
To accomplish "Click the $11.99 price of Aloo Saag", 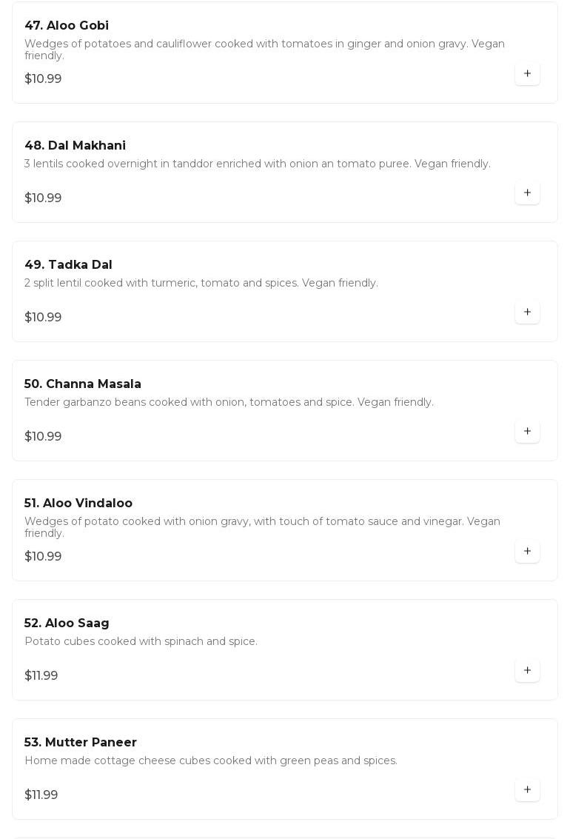I will point(41,676).
